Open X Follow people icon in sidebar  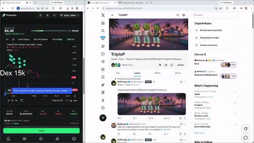[103, 46]
